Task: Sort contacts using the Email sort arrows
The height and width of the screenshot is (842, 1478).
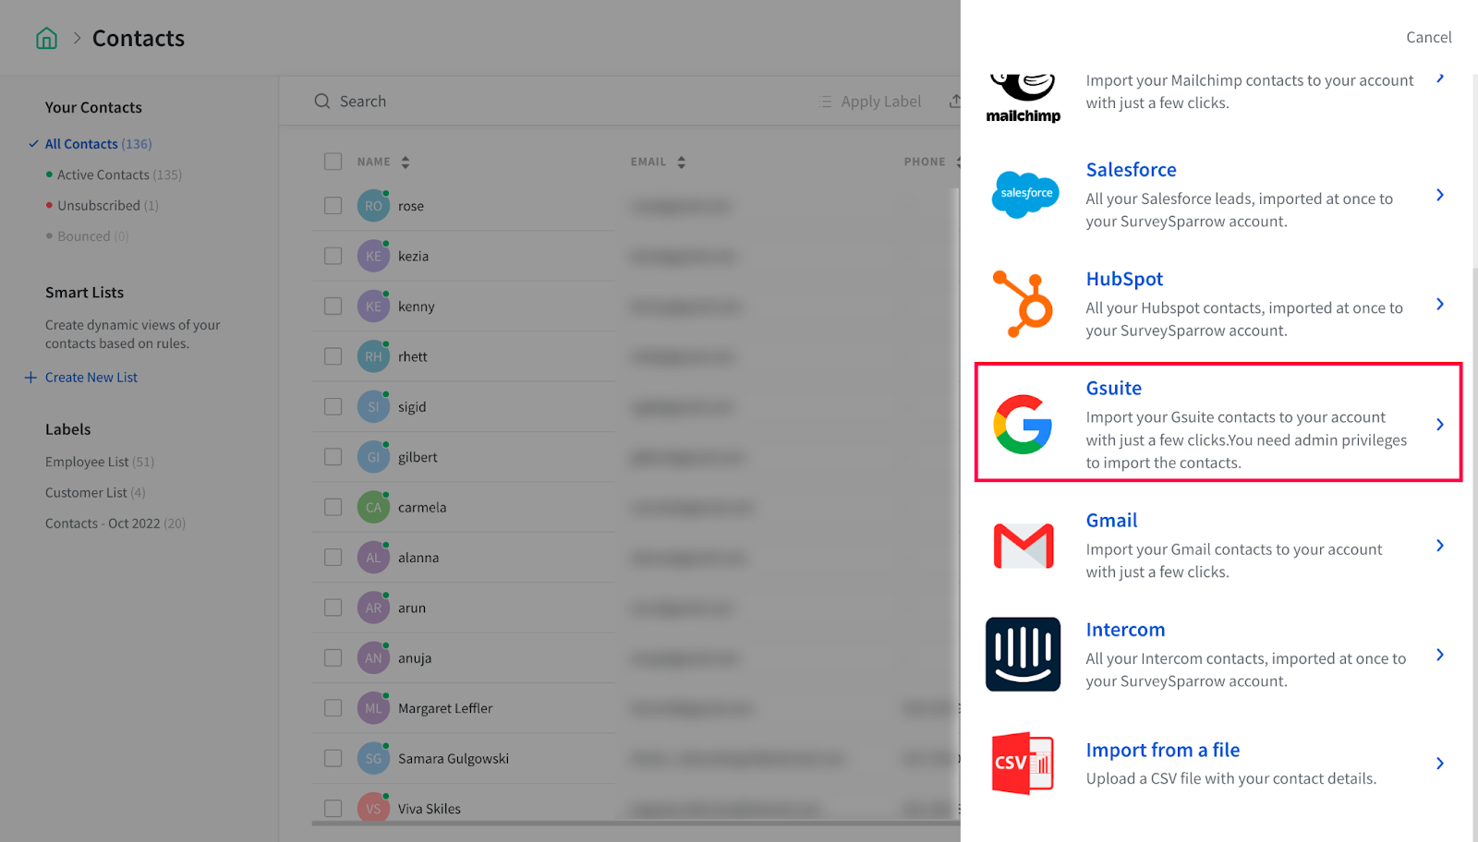Action: (x=682, y=162)
